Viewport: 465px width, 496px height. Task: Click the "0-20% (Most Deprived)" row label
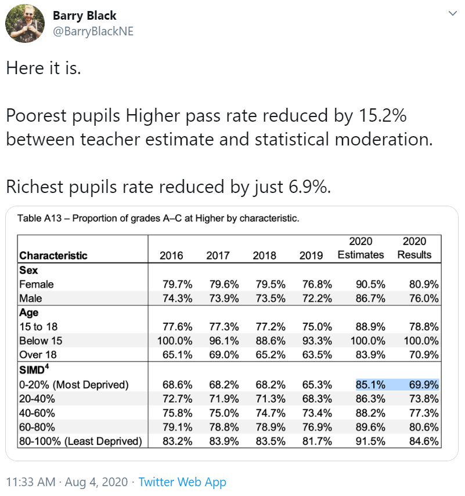point(74,385)
